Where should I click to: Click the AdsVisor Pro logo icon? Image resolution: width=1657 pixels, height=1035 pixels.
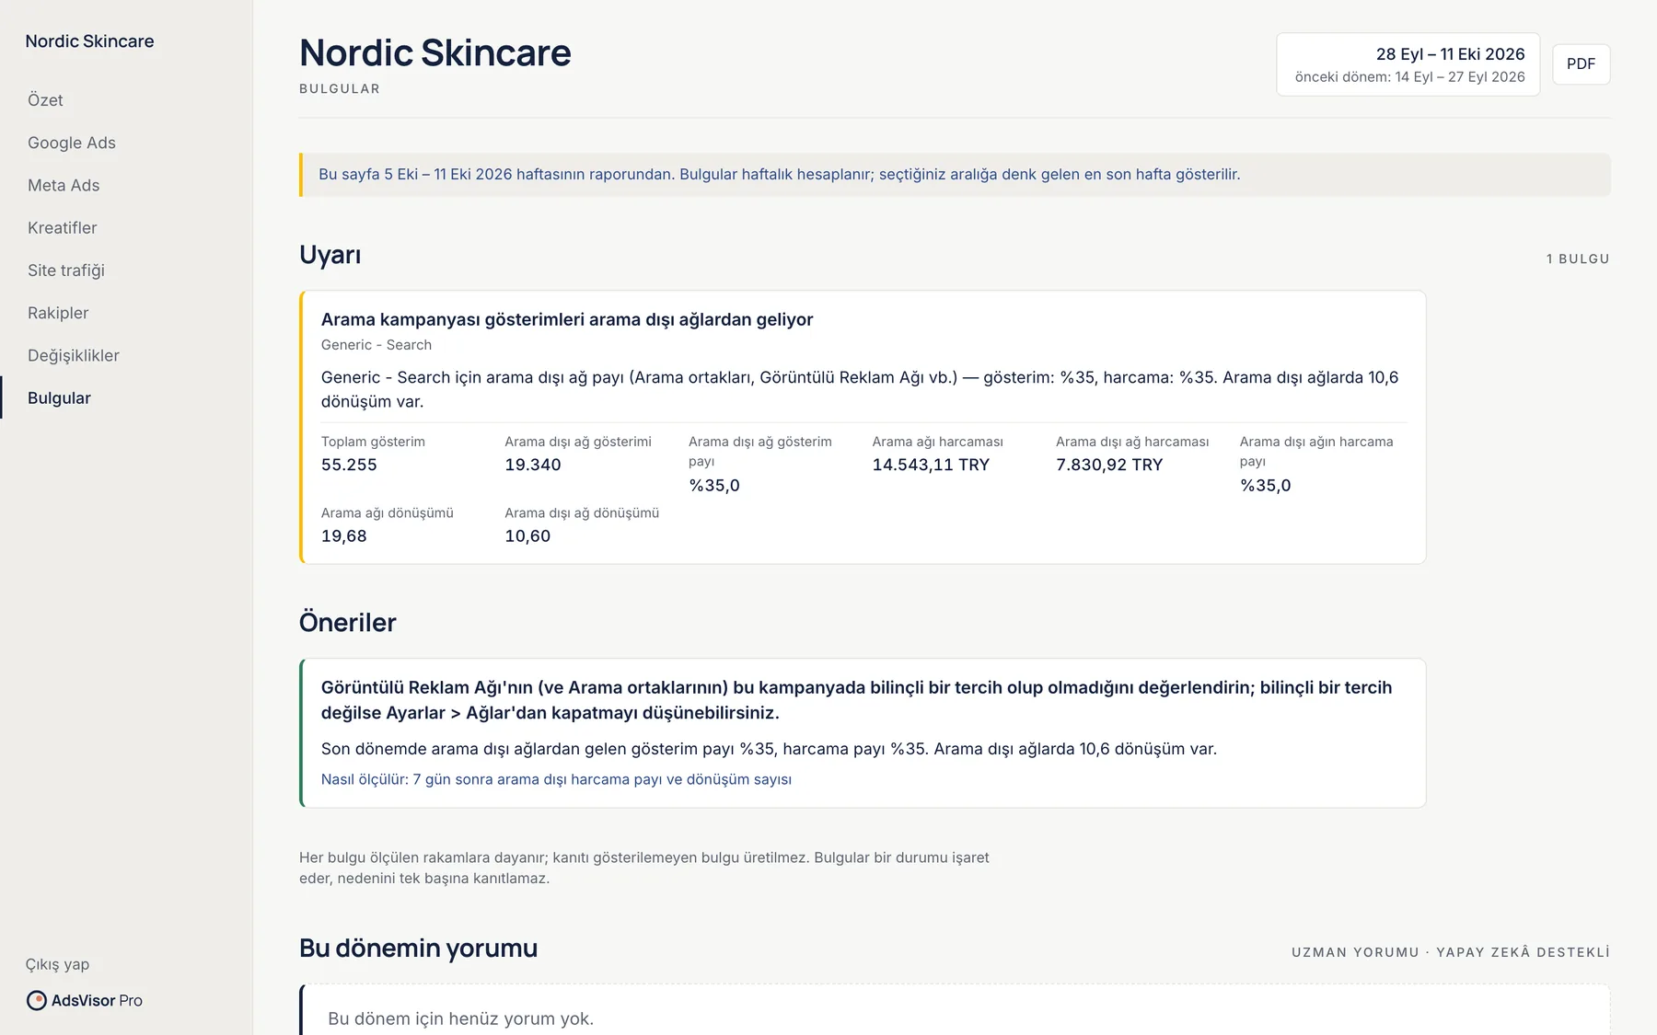coord(37,1000)
